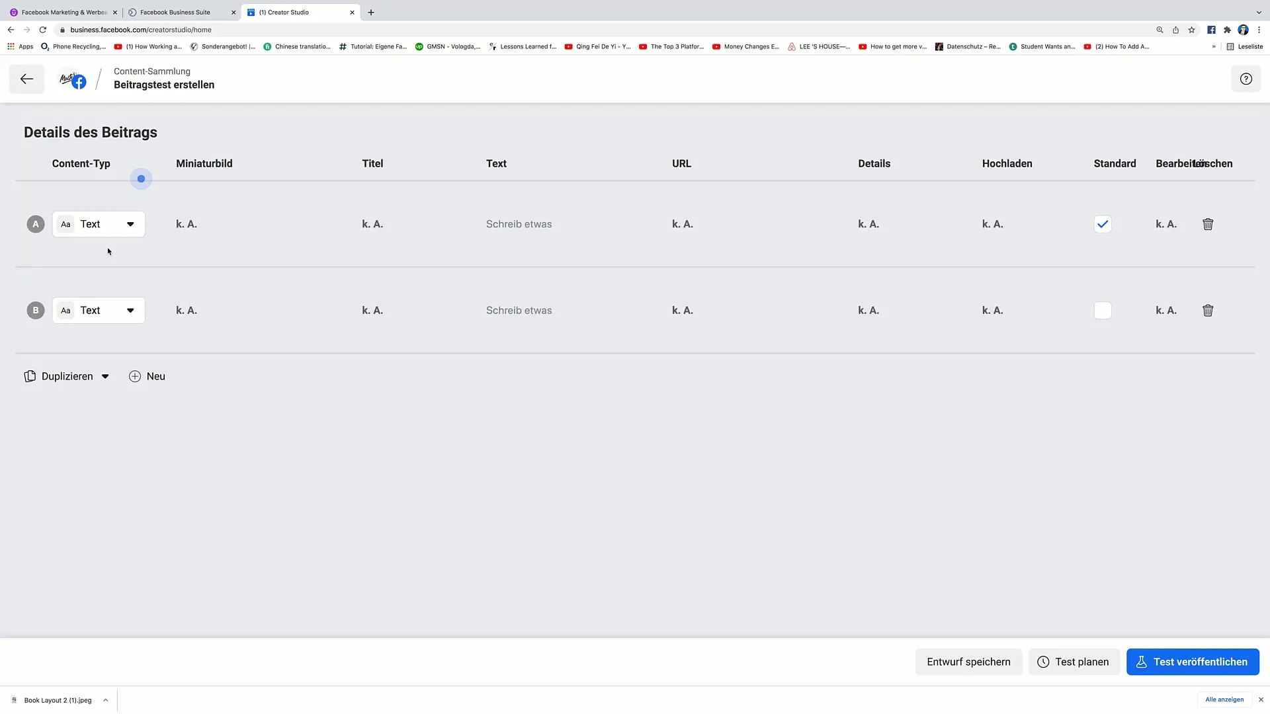This screenshot has width=1270, height=714.
Task: Click the Test planen button
Action: pos(1075,662)
